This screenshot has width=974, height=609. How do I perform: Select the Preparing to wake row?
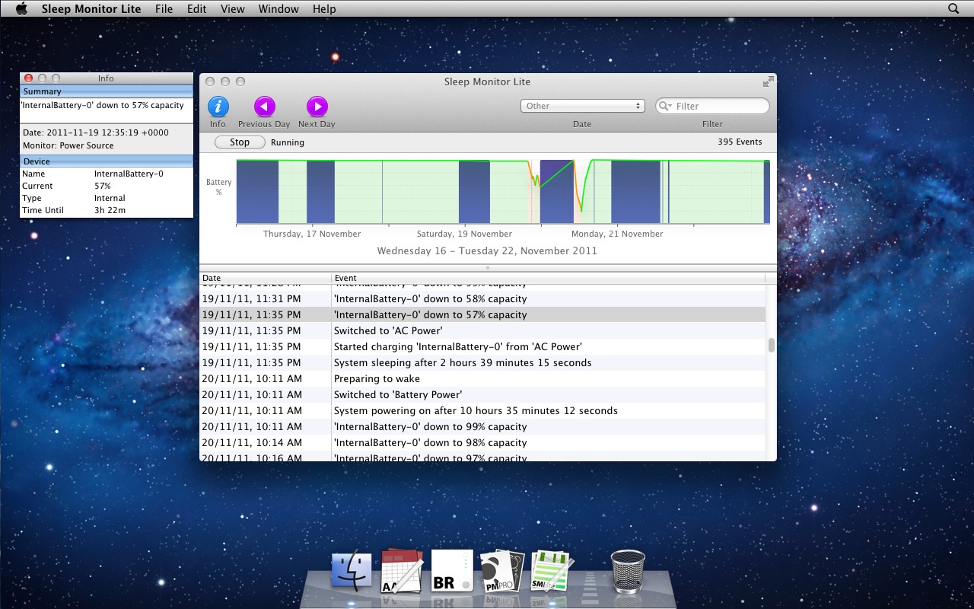point(482,378)
